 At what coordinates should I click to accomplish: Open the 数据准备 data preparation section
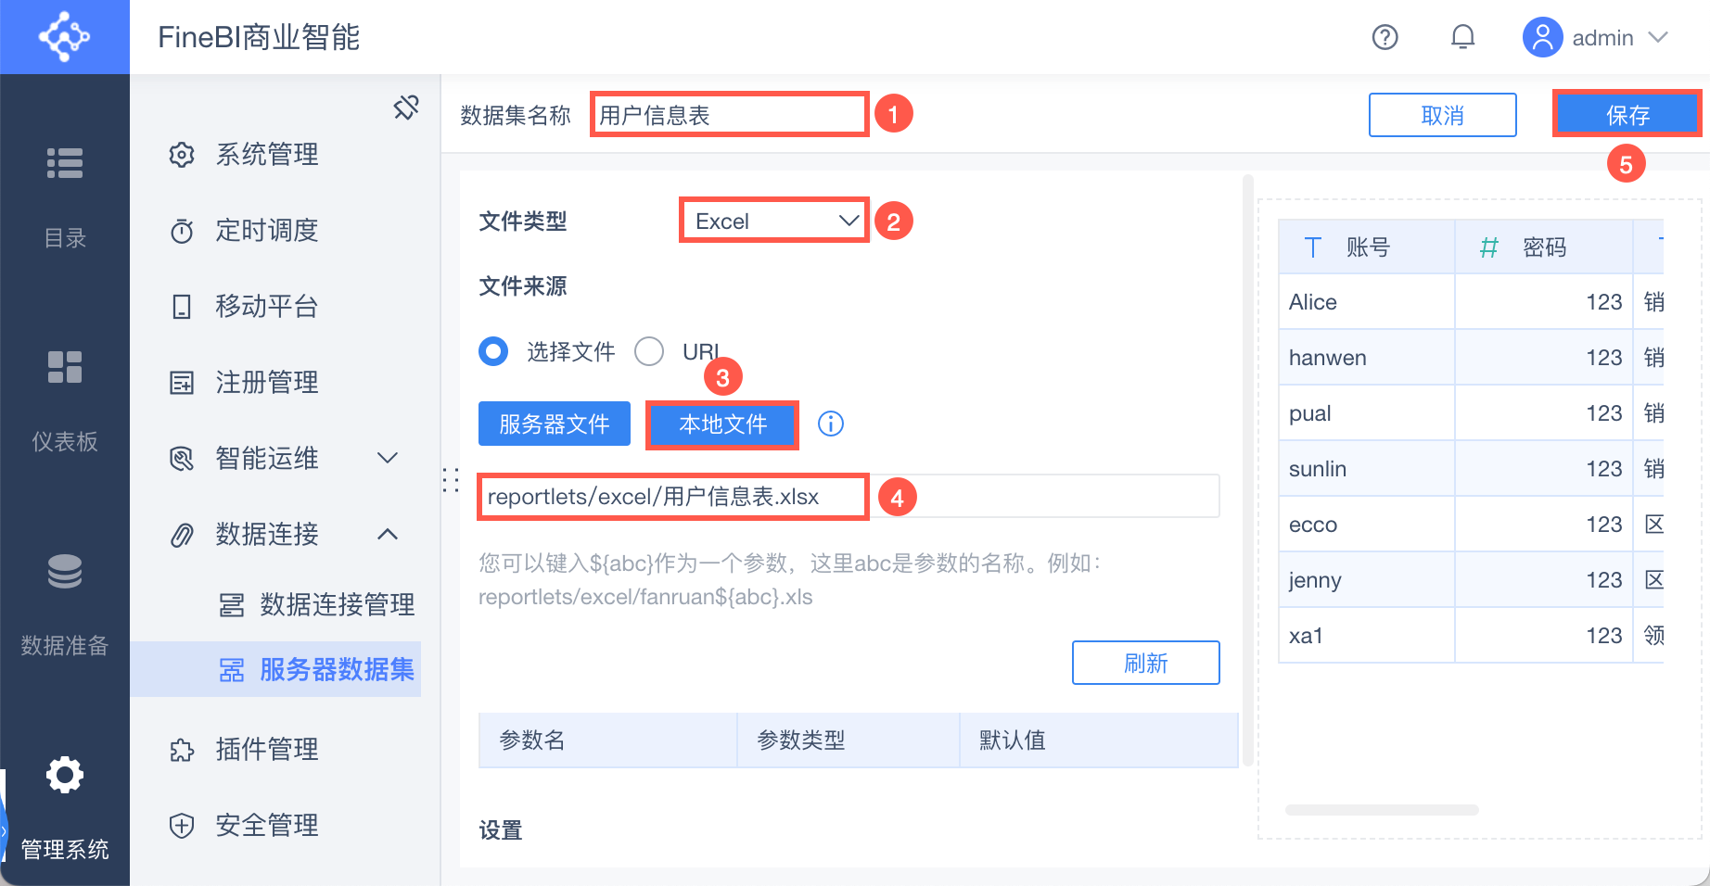coord(65,604)
